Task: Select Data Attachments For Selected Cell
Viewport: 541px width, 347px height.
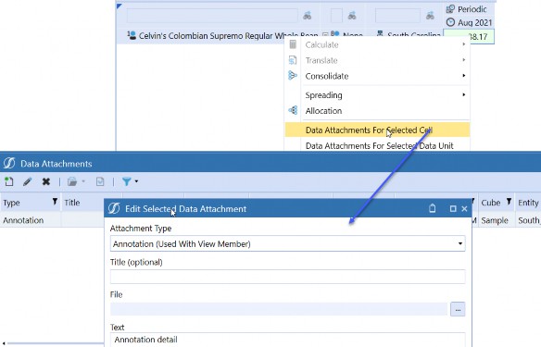Action: (377, 130)
